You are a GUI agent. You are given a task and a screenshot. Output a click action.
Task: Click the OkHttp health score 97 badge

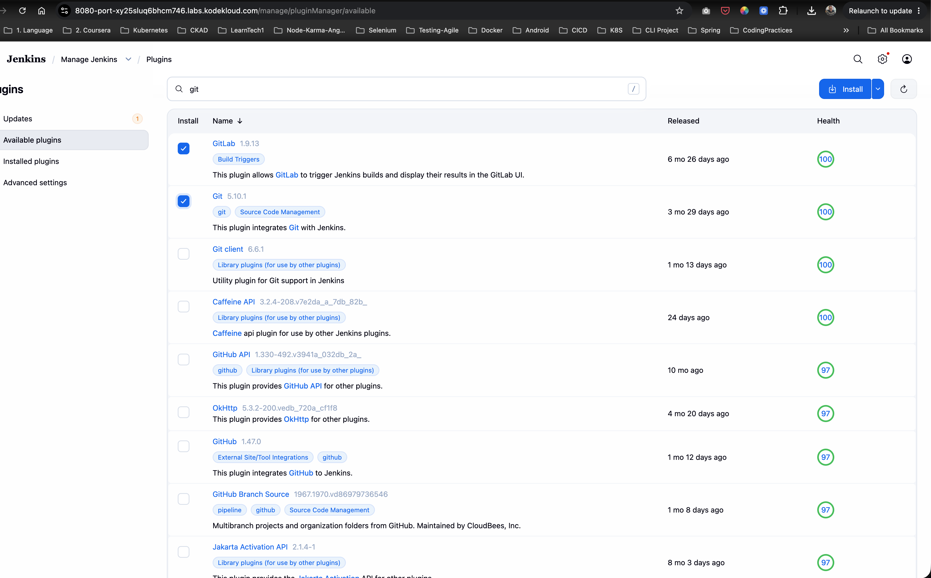(825, 414)
